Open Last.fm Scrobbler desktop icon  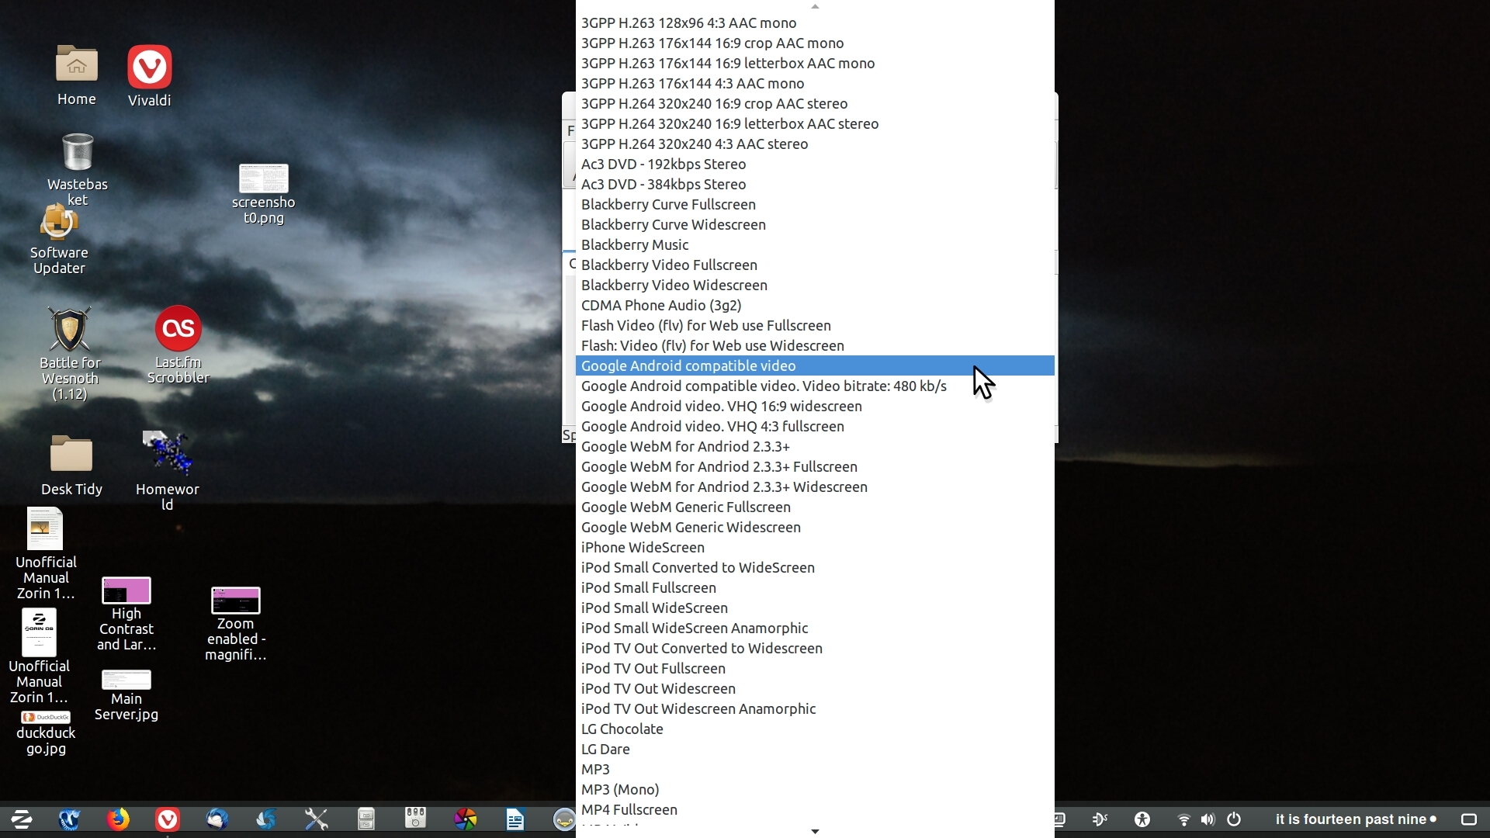click(178, 330)
